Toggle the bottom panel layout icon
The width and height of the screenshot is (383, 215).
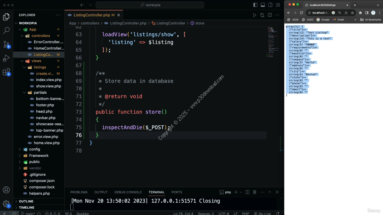pyautogui.click(x=263, y=5)
